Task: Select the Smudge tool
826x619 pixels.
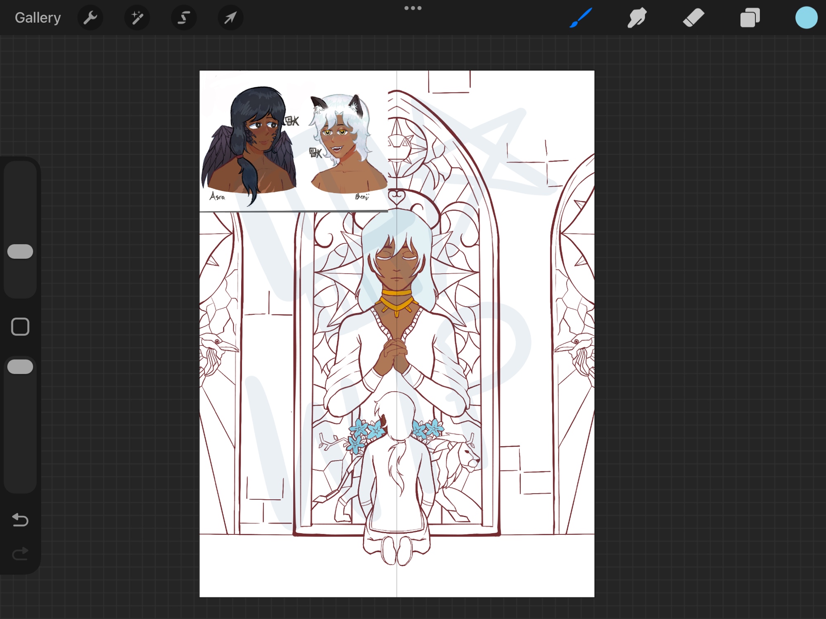Action: [637, 18]
